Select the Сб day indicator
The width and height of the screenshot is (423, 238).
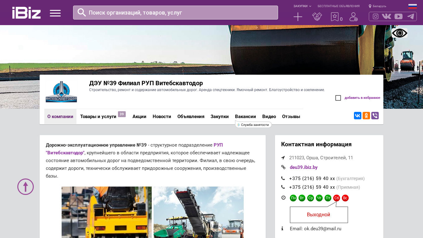[x=337, y=198]
